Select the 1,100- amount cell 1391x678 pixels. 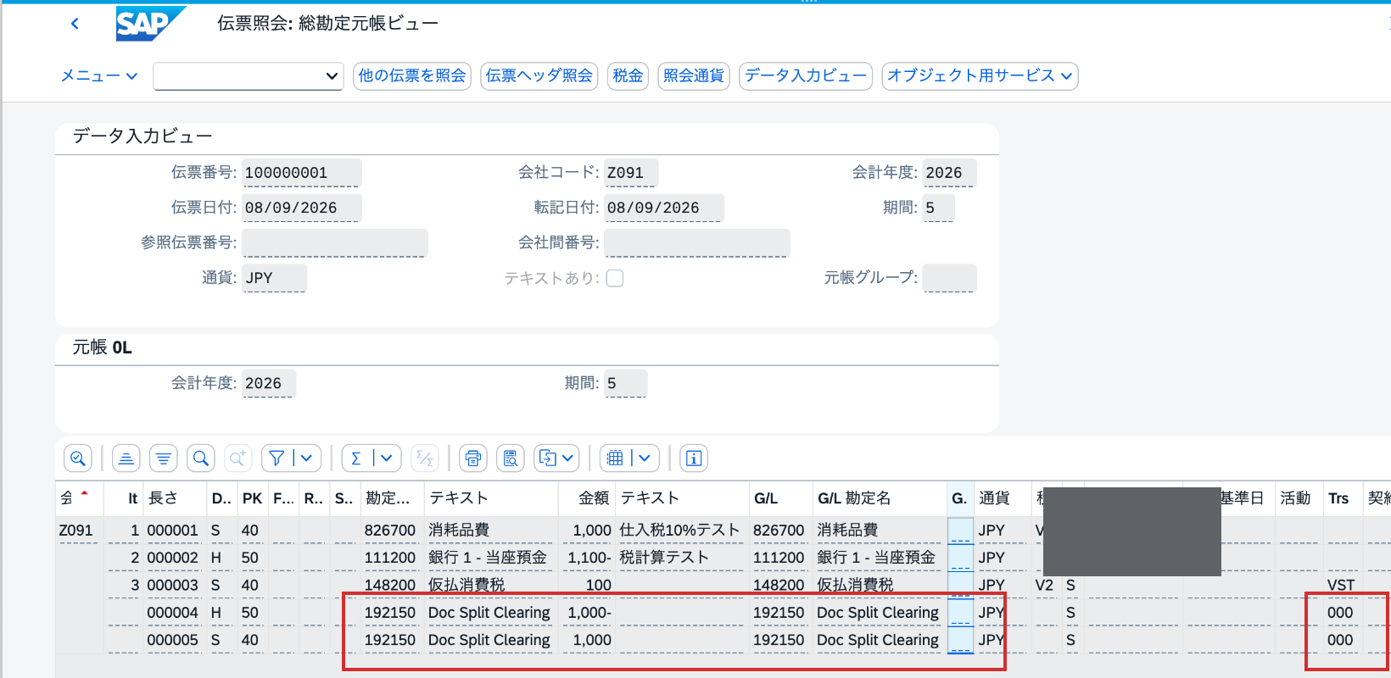click(589, 558)
